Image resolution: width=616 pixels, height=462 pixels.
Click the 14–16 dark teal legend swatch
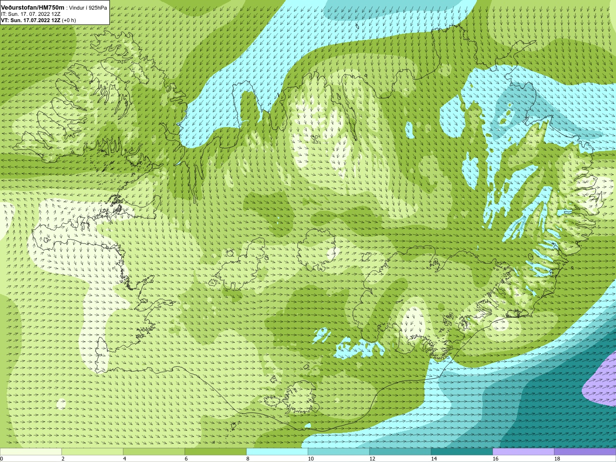[x=462, y=452]
